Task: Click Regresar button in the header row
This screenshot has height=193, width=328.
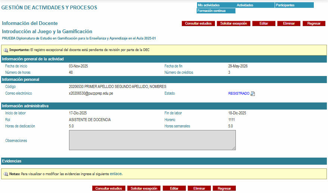Action: tap(314, 23)
